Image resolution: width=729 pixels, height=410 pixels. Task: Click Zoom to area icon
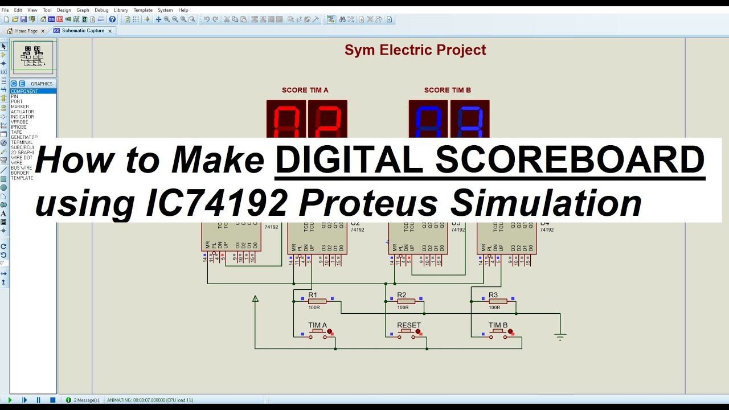coord(191,19)
